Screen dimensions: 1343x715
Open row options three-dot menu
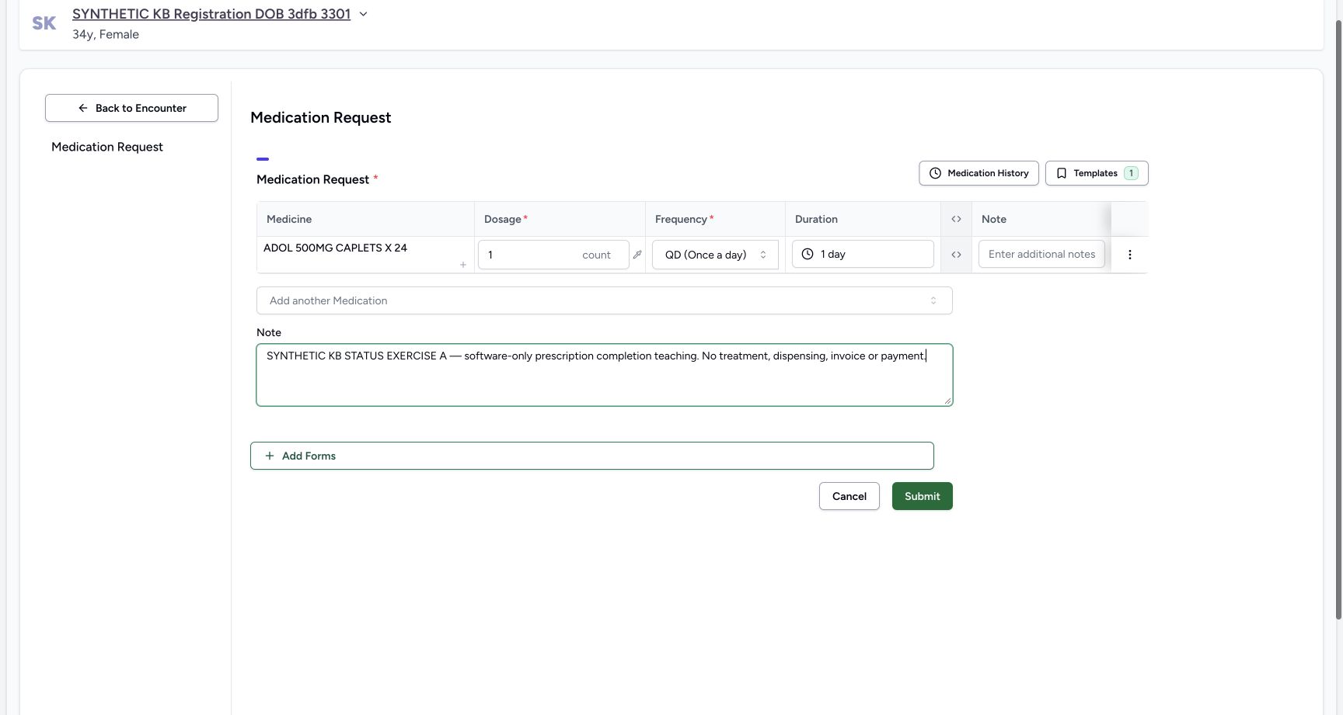click(1130, 255)
